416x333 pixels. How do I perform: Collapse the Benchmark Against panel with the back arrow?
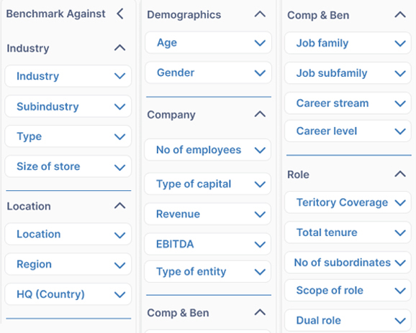click(x=120, y=14)
